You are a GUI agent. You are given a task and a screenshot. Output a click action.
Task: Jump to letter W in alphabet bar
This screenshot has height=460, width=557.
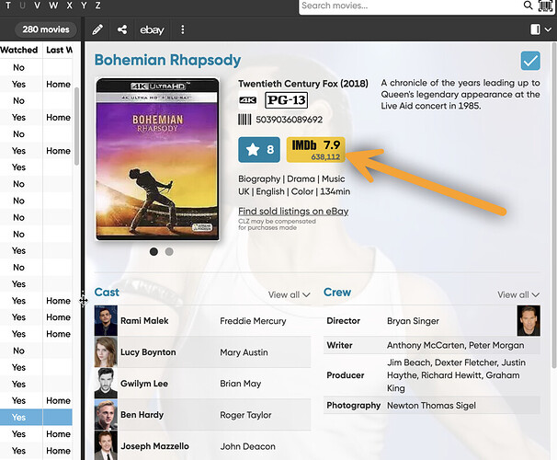click(x=53, y=6)
